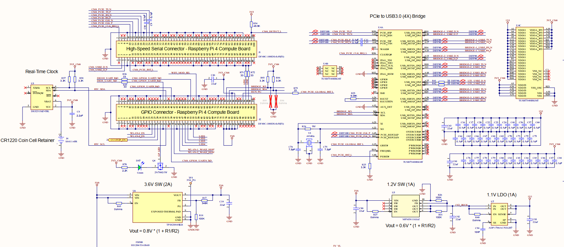Select the J4 coin cell battery symbol
The height and width of the screenshot is (247, 564).
click(61, 140)
